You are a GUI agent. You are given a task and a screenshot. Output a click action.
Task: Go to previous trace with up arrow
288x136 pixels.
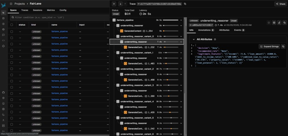[125, 4]
